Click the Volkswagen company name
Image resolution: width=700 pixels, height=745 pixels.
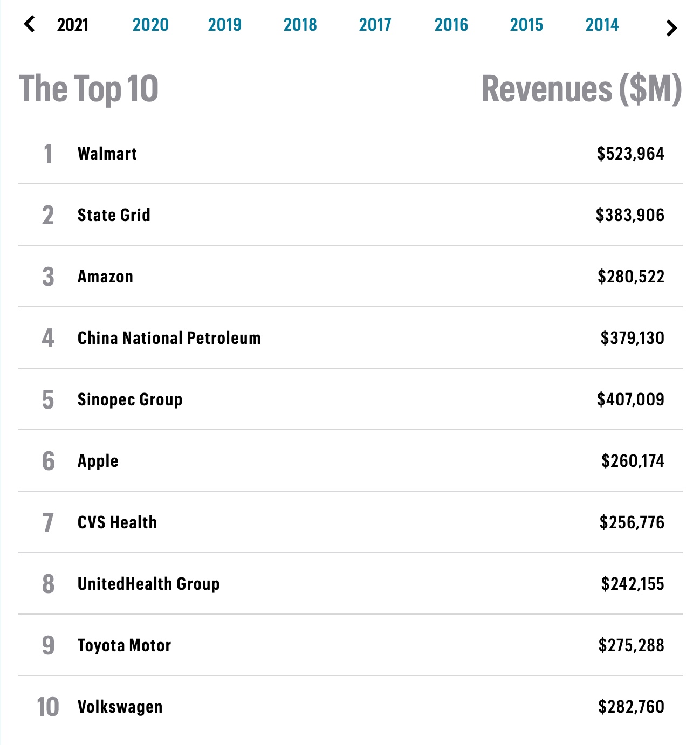click(120, 707)
